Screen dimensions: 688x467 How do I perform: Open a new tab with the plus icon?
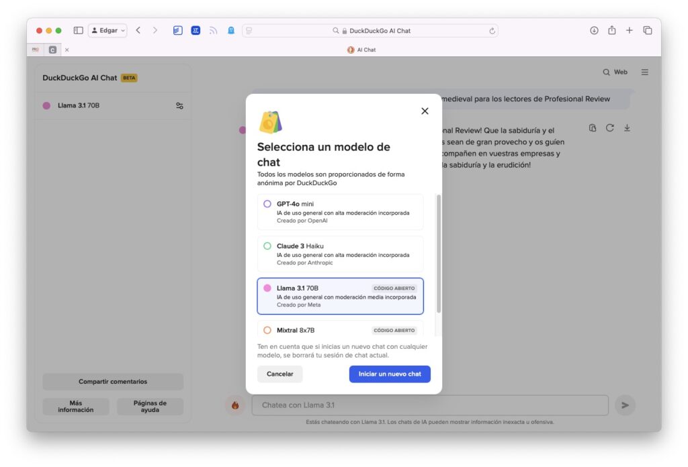(629, 30)
